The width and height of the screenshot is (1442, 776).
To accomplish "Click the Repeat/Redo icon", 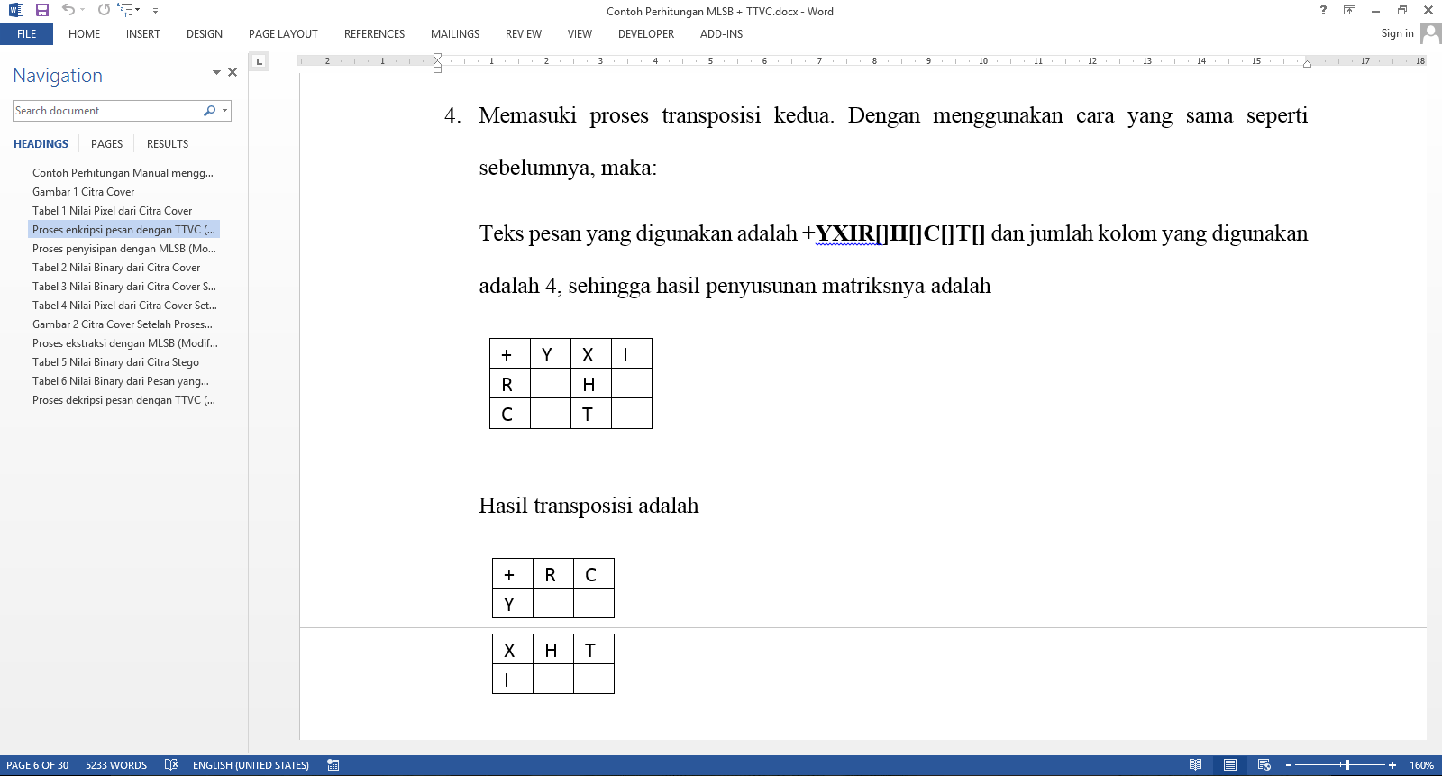I will point(104,10).
